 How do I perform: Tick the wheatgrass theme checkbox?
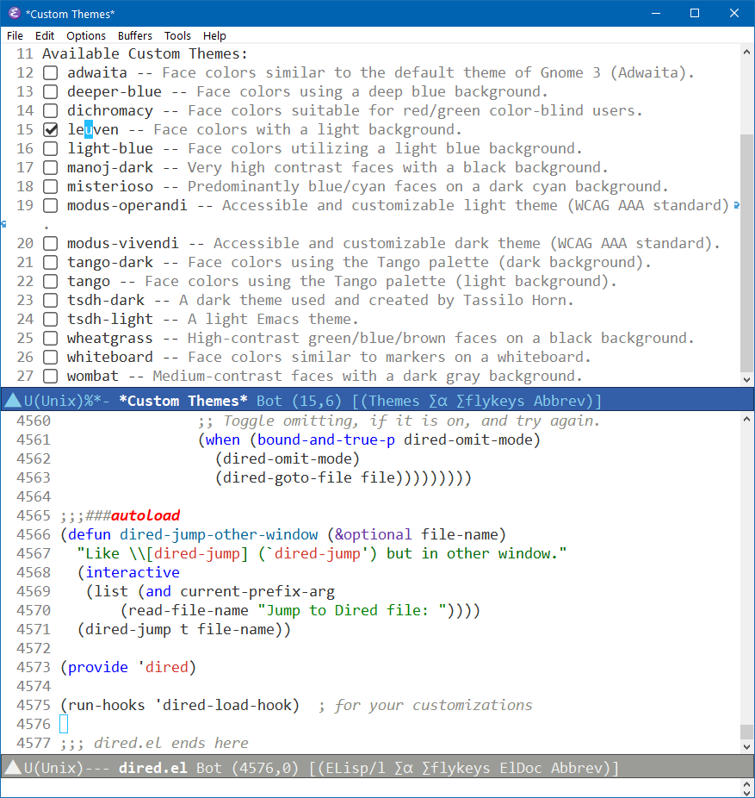click(50, 339)
